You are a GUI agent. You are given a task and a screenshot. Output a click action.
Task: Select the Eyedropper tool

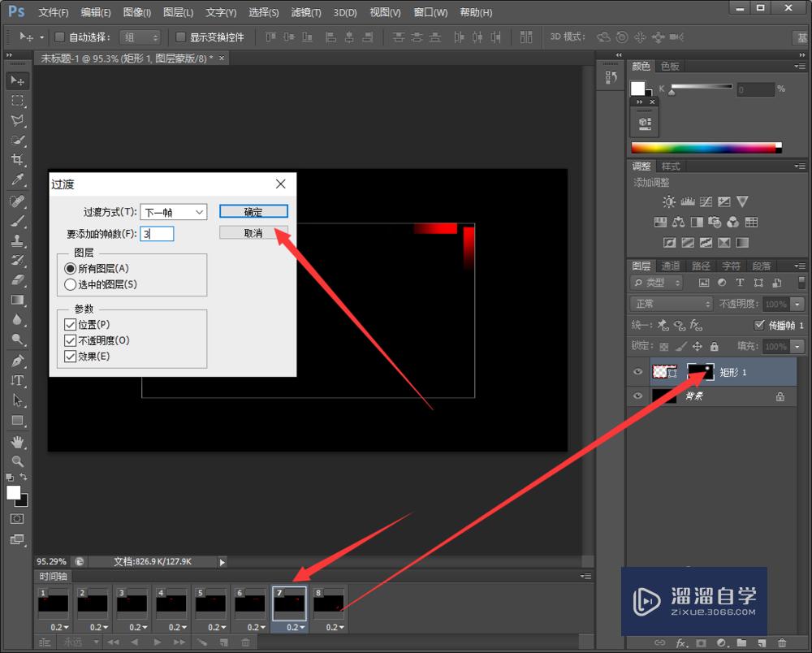point(17,179)
